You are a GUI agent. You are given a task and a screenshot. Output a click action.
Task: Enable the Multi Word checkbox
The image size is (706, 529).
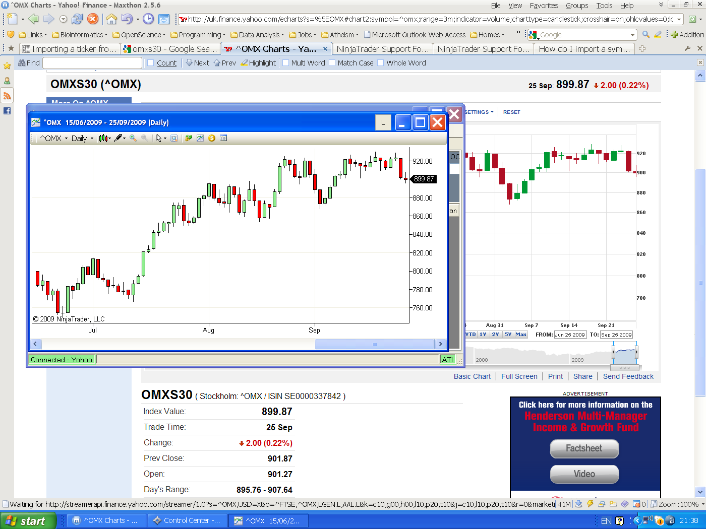(286, 63)
